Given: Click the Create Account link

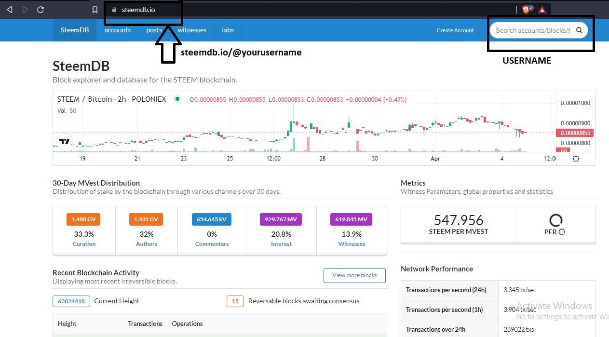Looking at the screenshot, I should pyautogui.click(x=455, y=30).
